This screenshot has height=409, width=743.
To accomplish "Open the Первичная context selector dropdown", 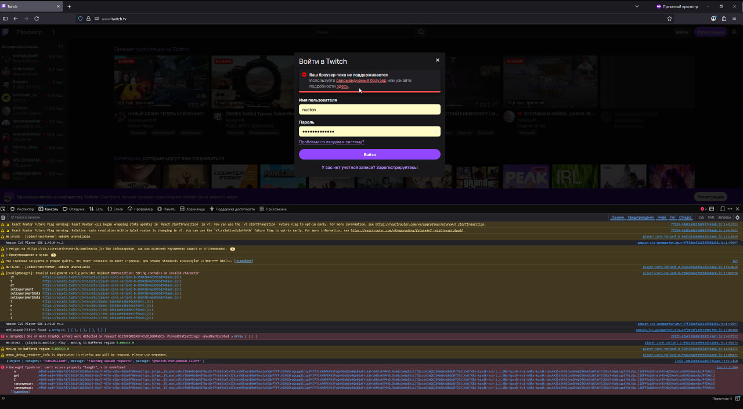I will click(x=723, y=399).
